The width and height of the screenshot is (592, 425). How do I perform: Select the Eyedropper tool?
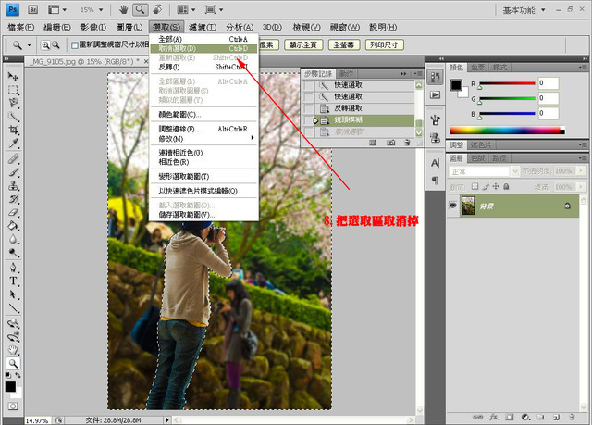pyautogui.click(x=13, y=144)
